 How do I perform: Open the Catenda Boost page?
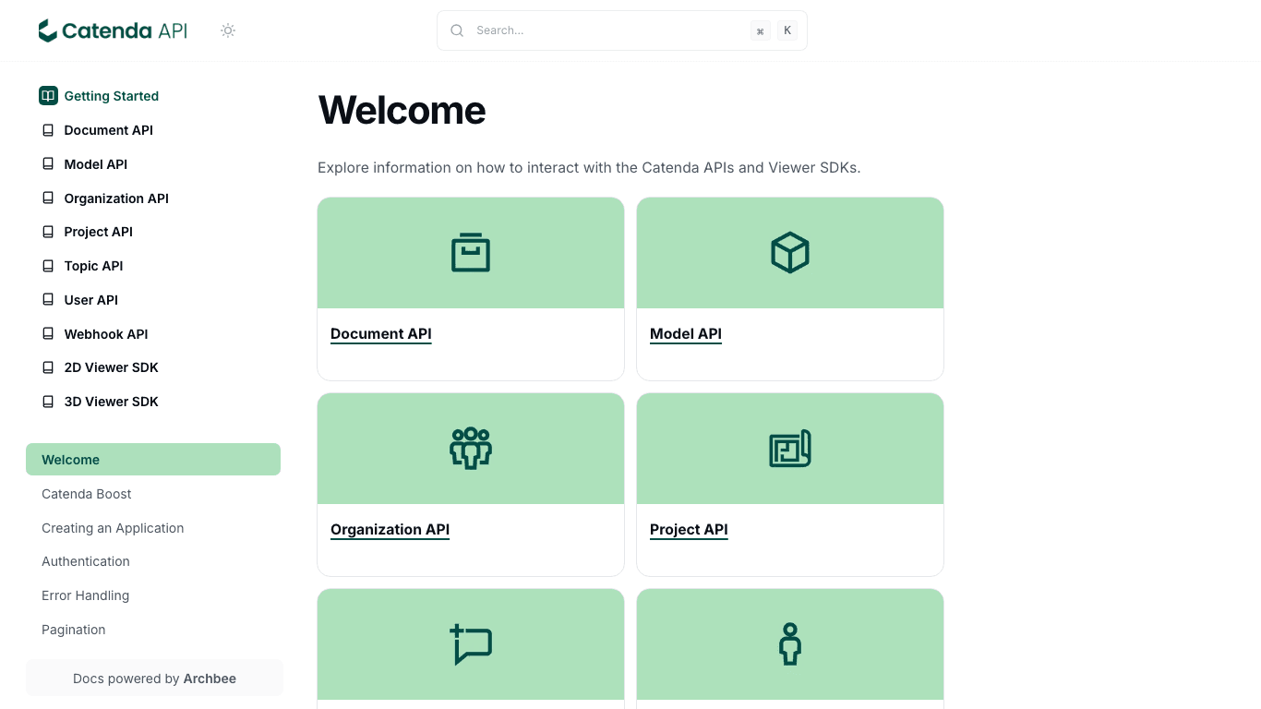pyautogui.click(x=86, y=493)
